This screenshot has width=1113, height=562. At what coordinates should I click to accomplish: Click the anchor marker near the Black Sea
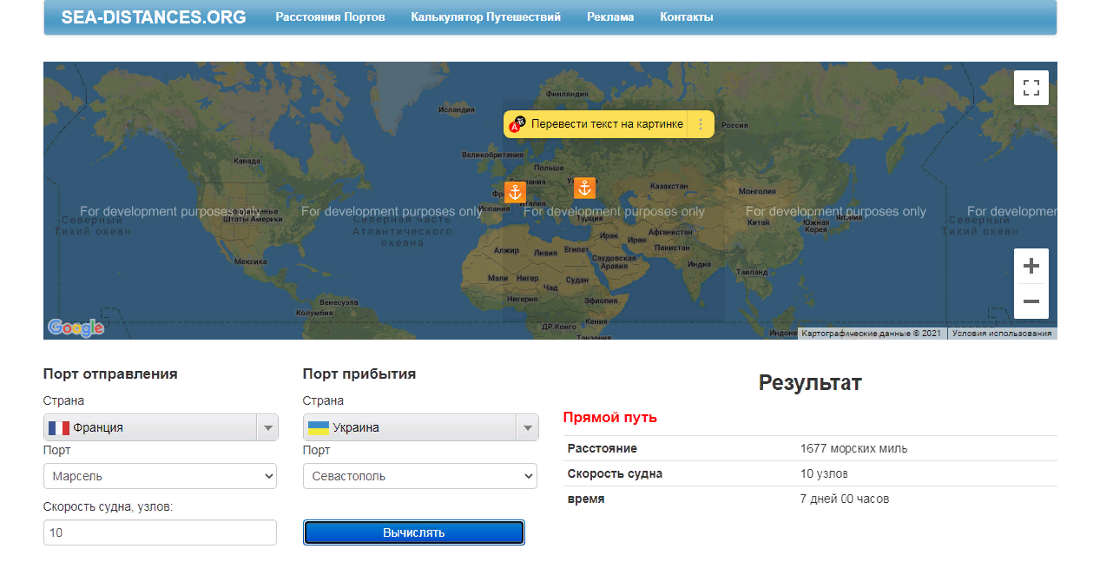point(584,188)
